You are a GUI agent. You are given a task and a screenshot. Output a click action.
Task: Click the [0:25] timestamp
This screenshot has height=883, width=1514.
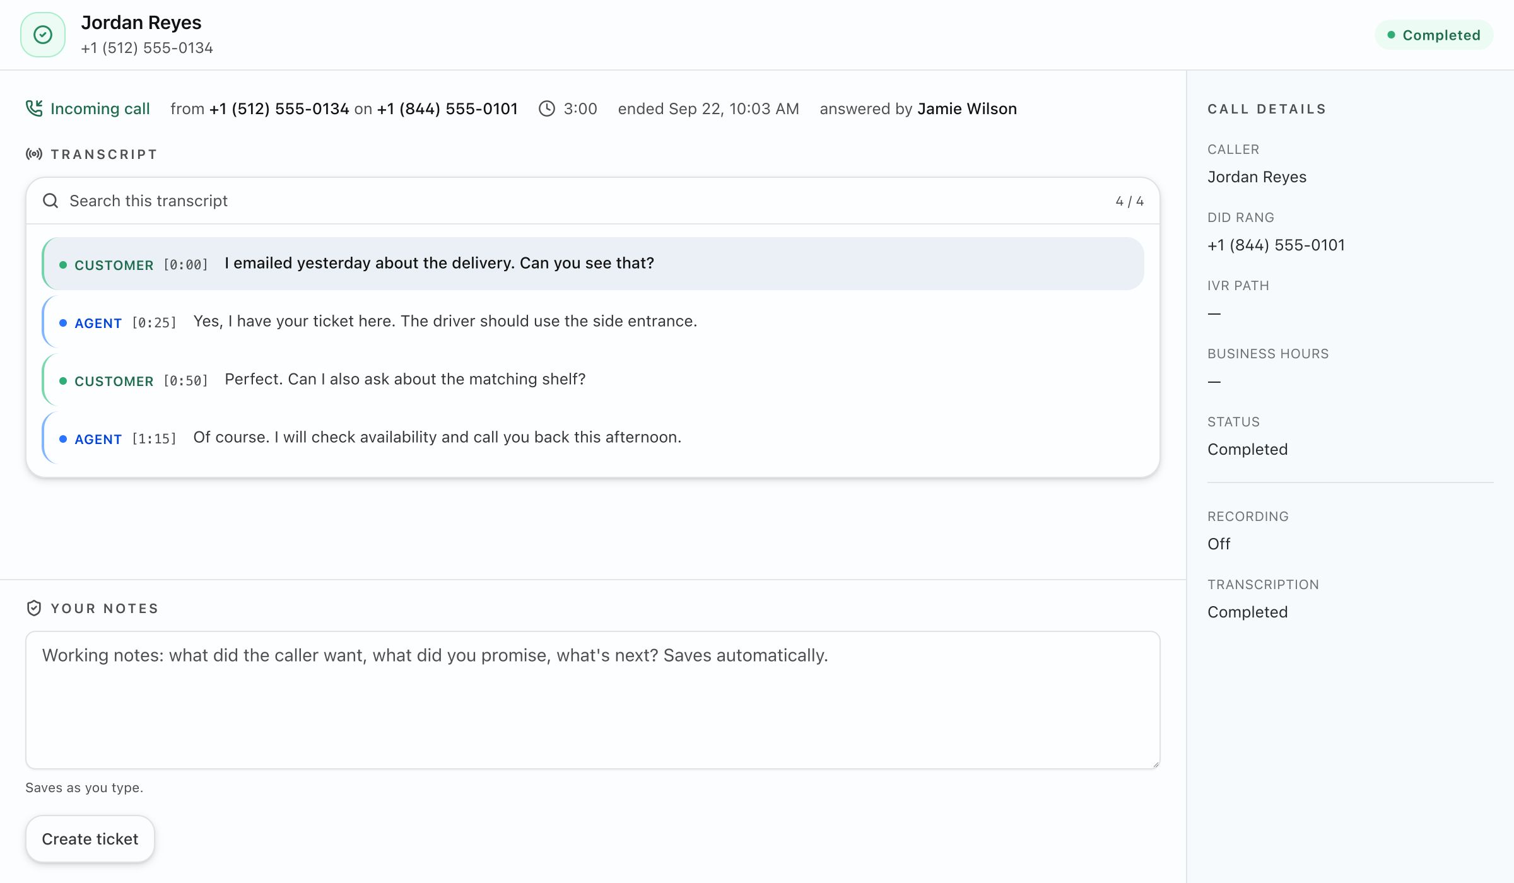click(x=154, y=323)
